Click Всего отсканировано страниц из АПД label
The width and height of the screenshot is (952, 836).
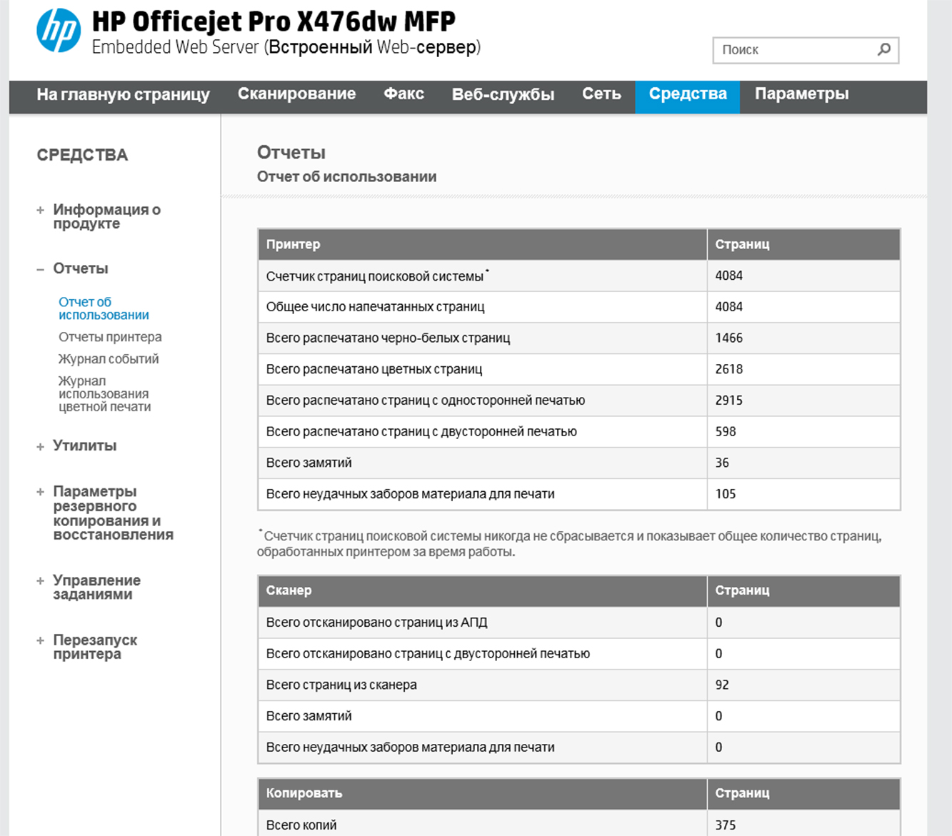click(x=376, y=623)
